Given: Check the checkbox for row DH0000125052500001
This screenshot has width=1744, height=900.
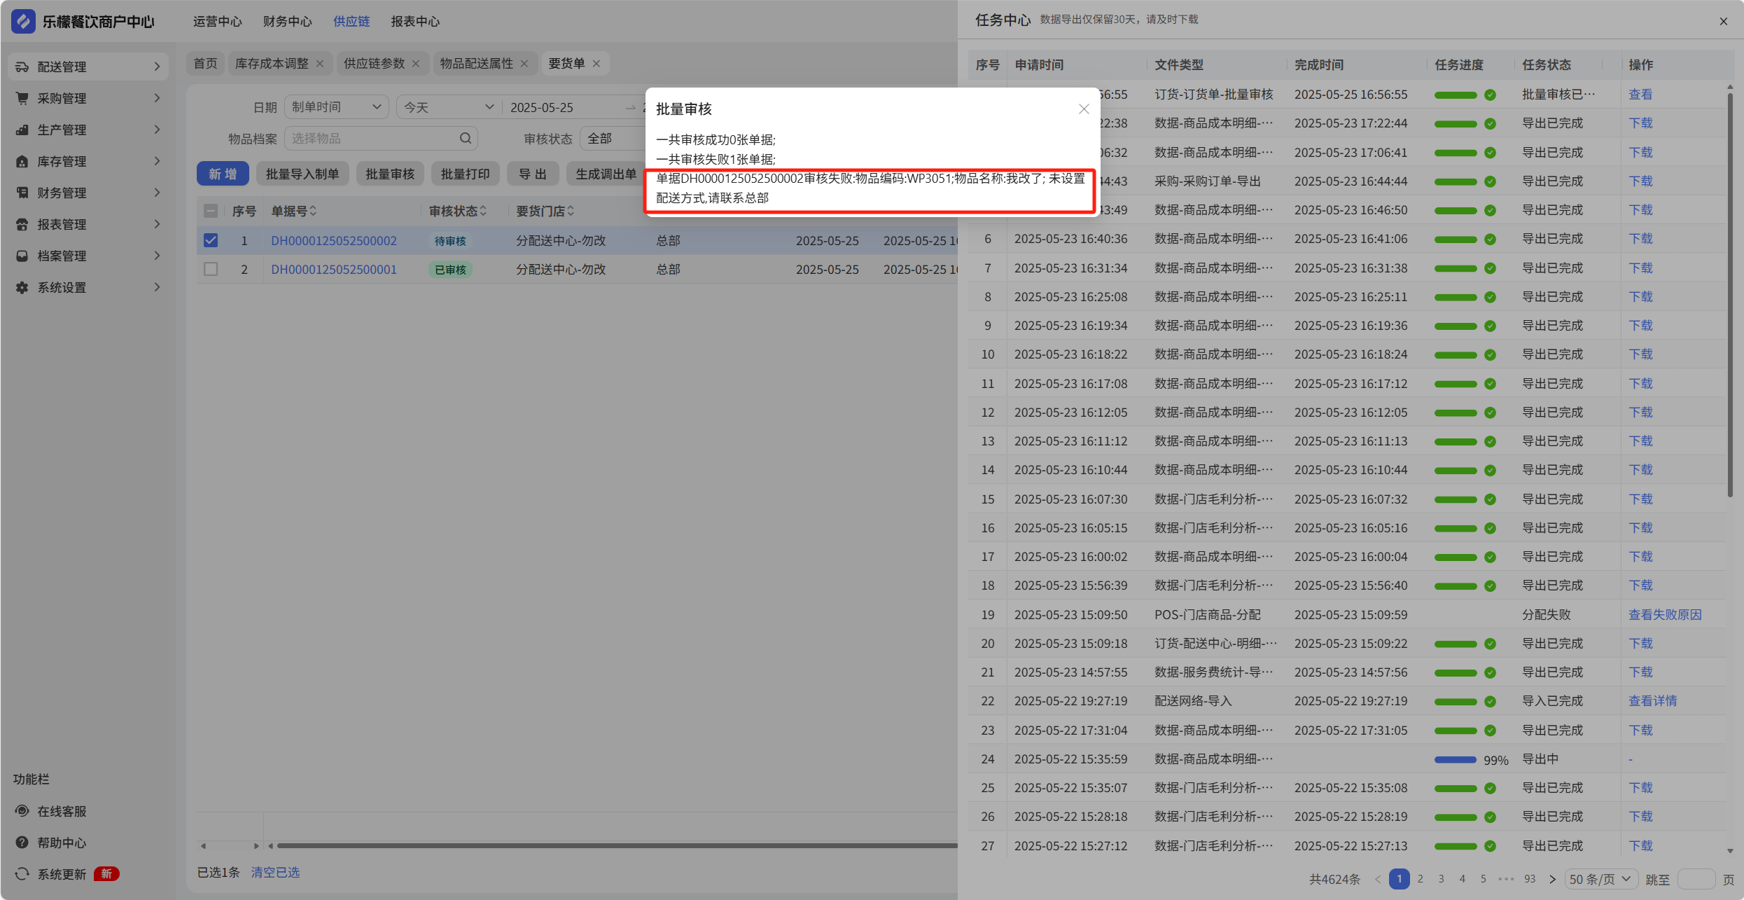Looking at the screenshot, I should coord(211,269).
